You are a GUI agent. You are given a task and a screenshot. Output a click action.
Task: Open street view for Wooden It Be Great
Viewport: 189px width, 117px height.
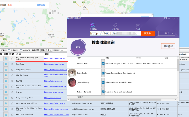[x=6, y=87]
